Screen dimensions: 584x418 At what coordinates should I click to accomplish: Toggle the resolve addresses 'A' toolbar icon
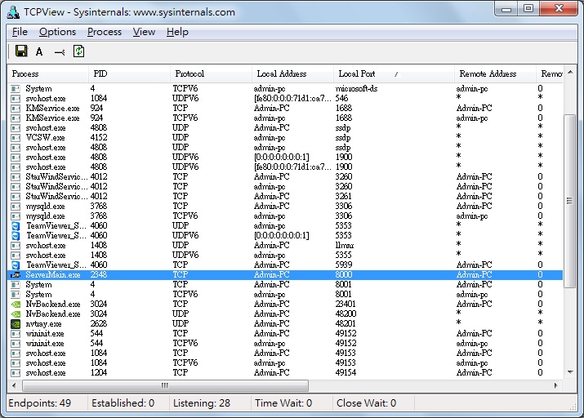(x=39, y=51)
